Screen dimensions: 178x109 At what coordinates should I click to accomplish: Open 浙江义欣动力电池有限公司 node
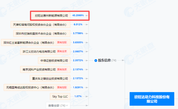click(x=38, y=51)
